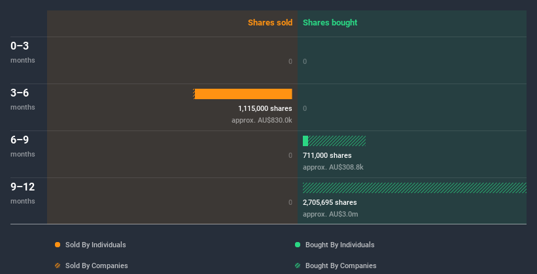Click the Bought By Individuals green legend dot
537x274 pixels.
(x=298, y=245)
